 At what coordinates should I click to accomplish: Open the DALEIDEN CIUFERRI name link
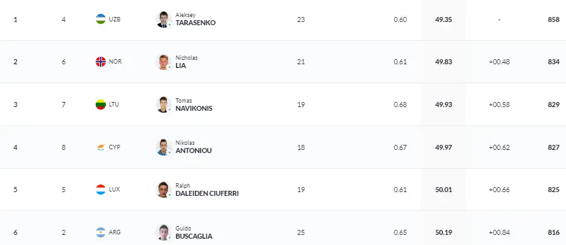[207, 193]
